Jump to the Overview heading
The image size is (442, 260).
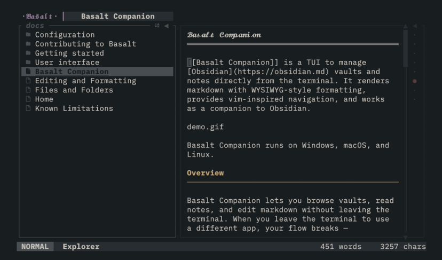[205, 173]
